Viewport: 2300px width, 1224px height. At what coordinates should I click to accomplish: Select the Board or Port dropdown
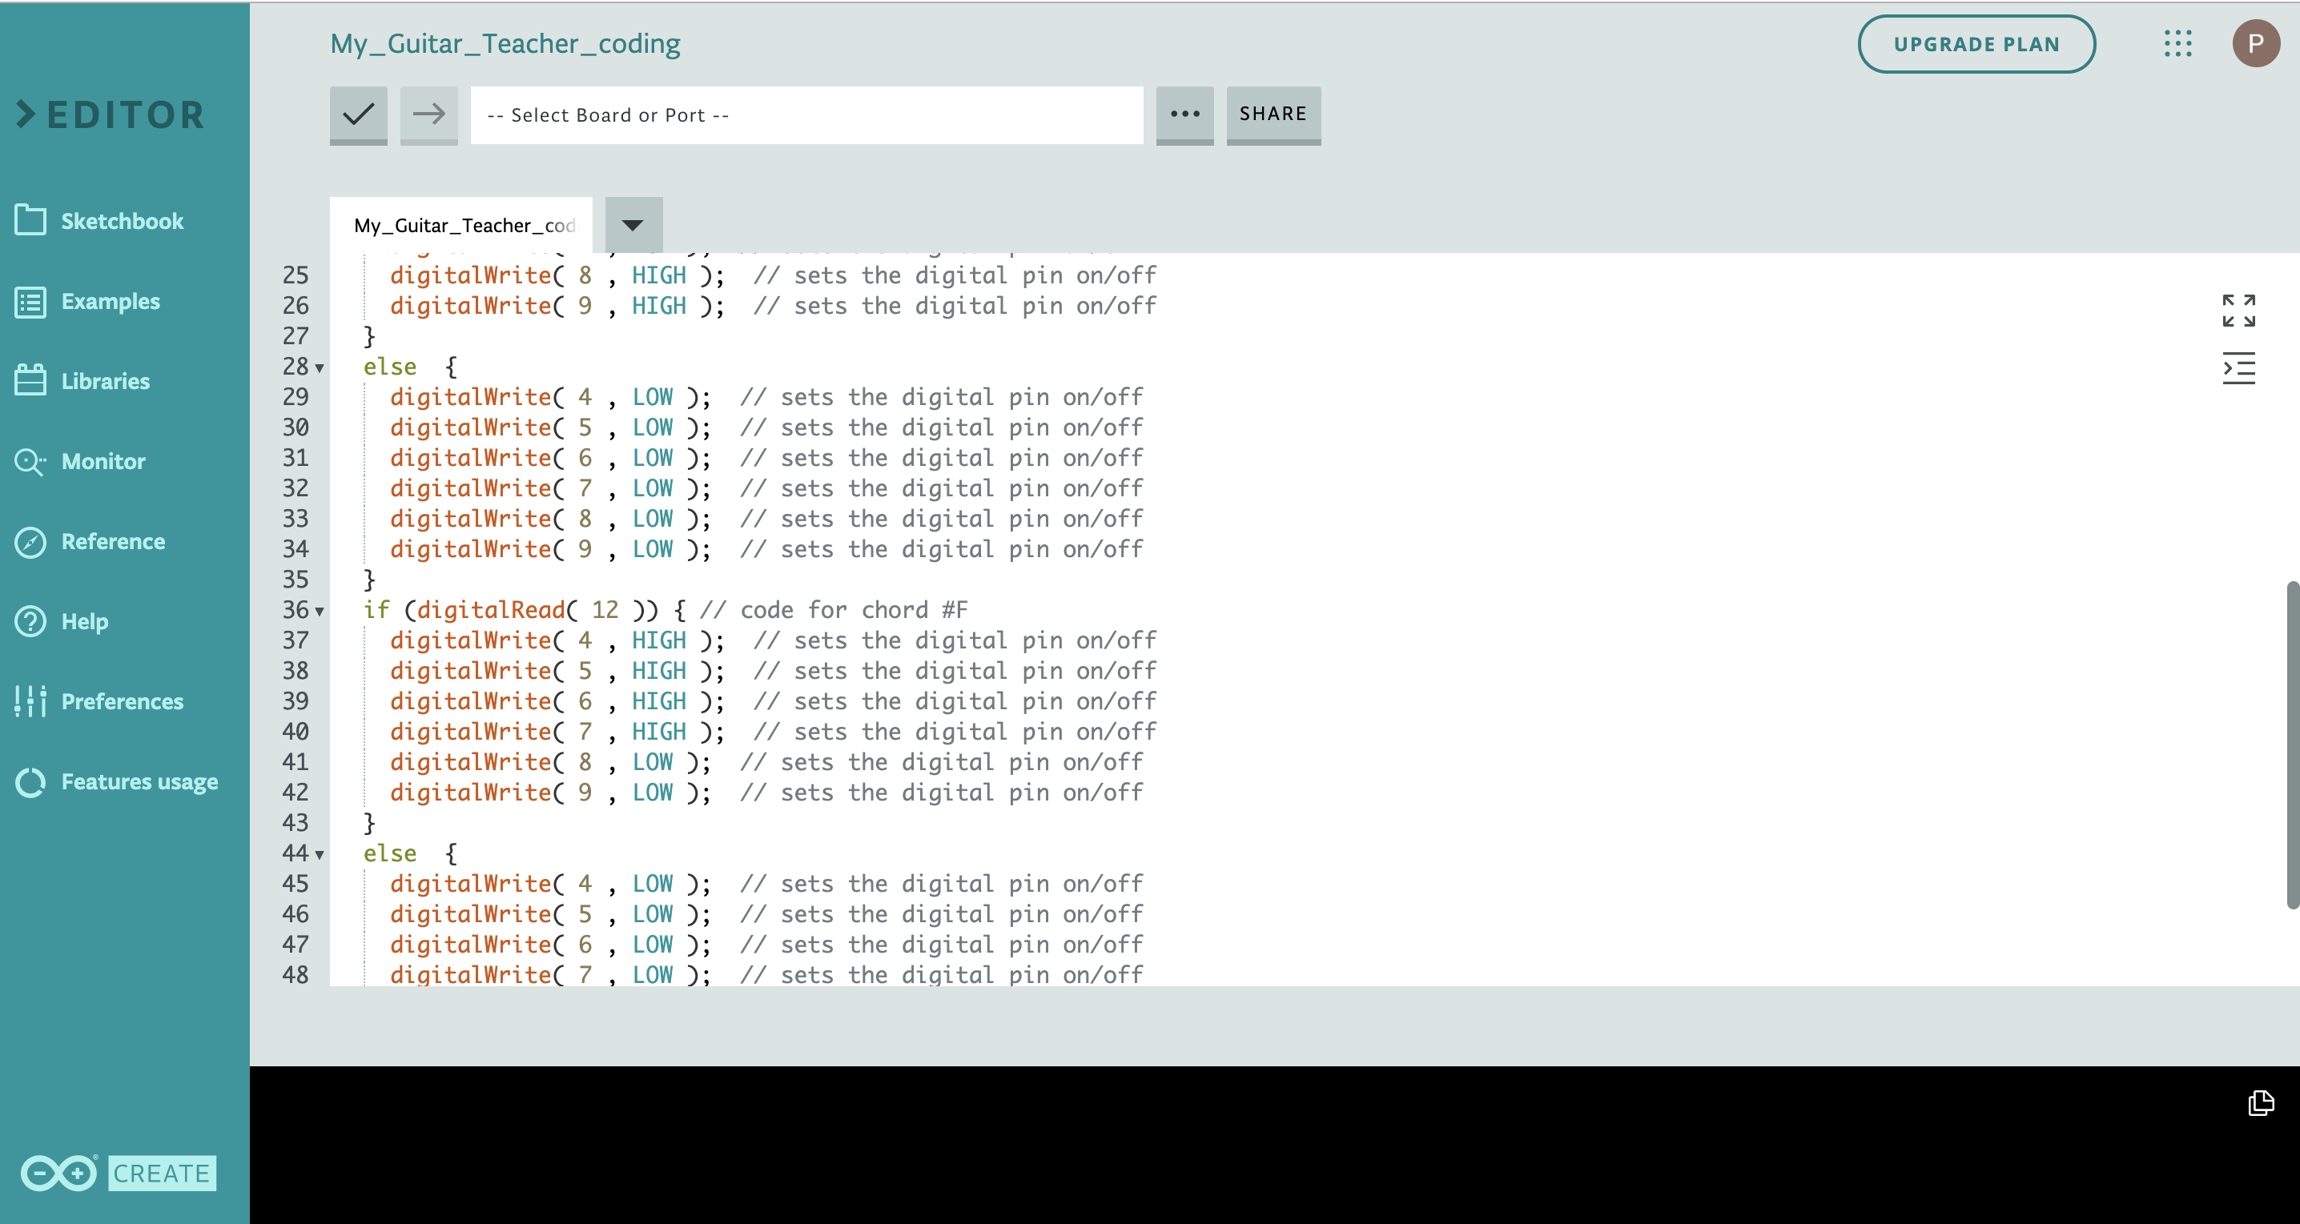click(806, 114)
